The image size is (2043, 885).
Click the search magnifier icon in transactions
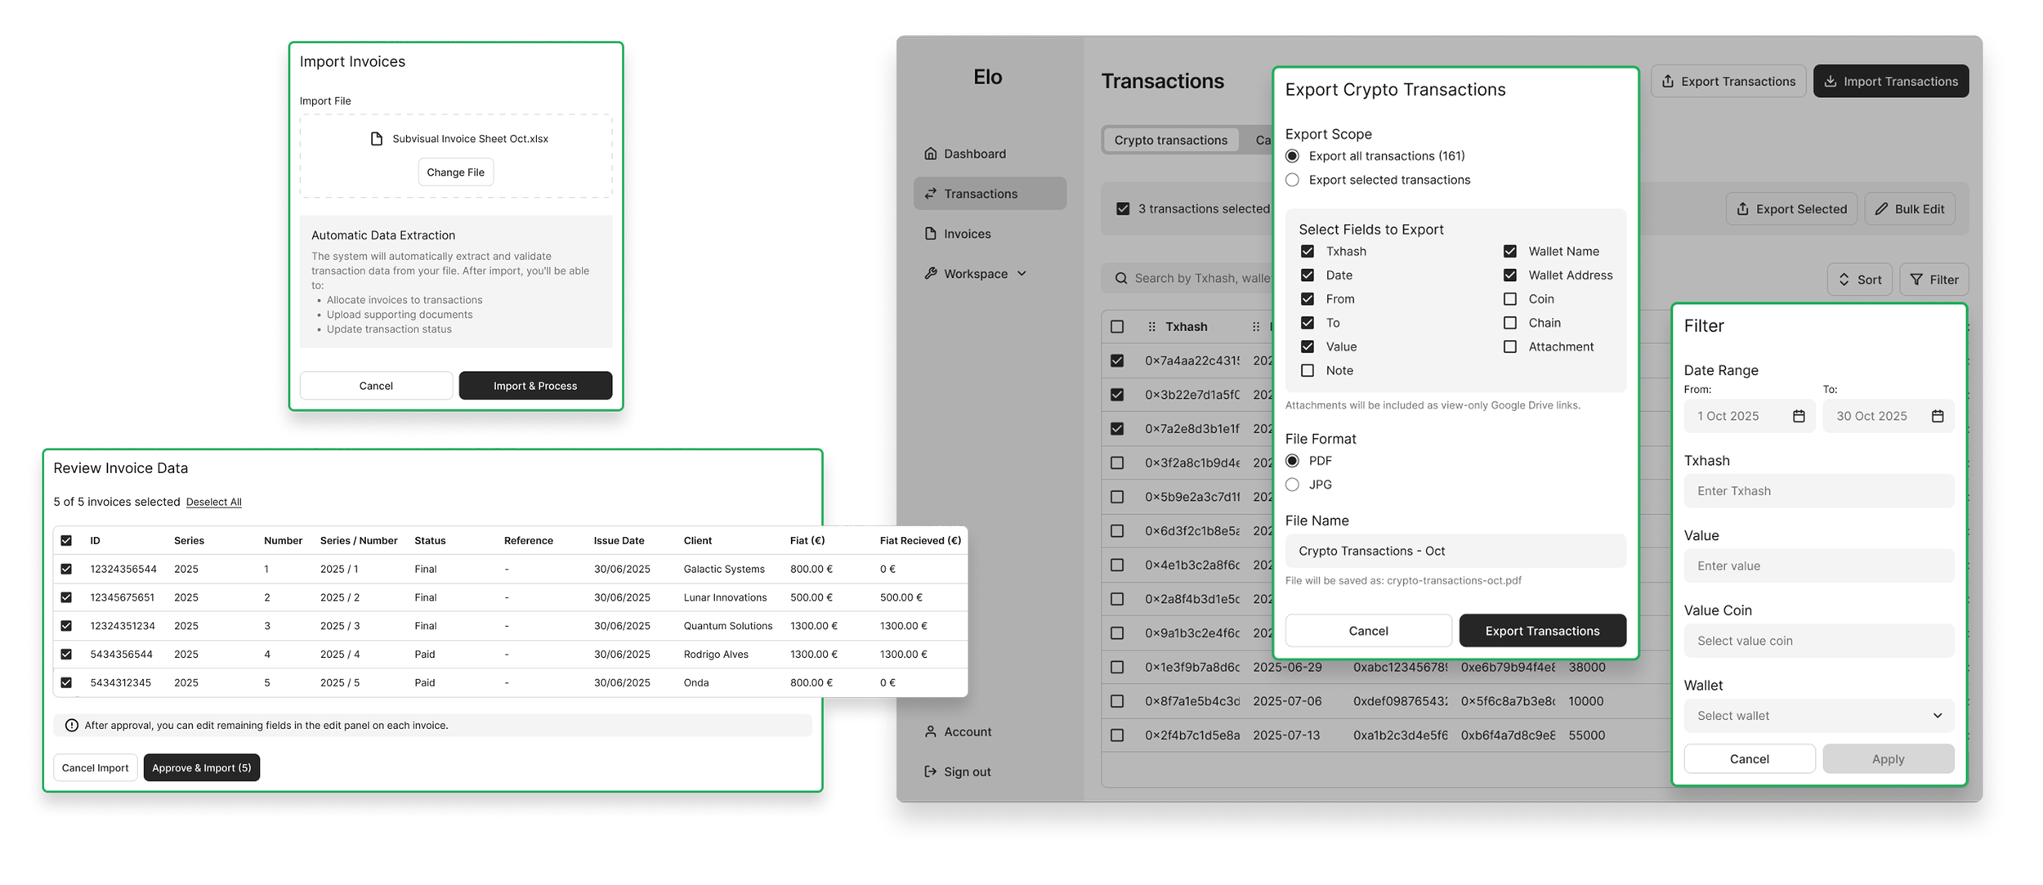1121,279
